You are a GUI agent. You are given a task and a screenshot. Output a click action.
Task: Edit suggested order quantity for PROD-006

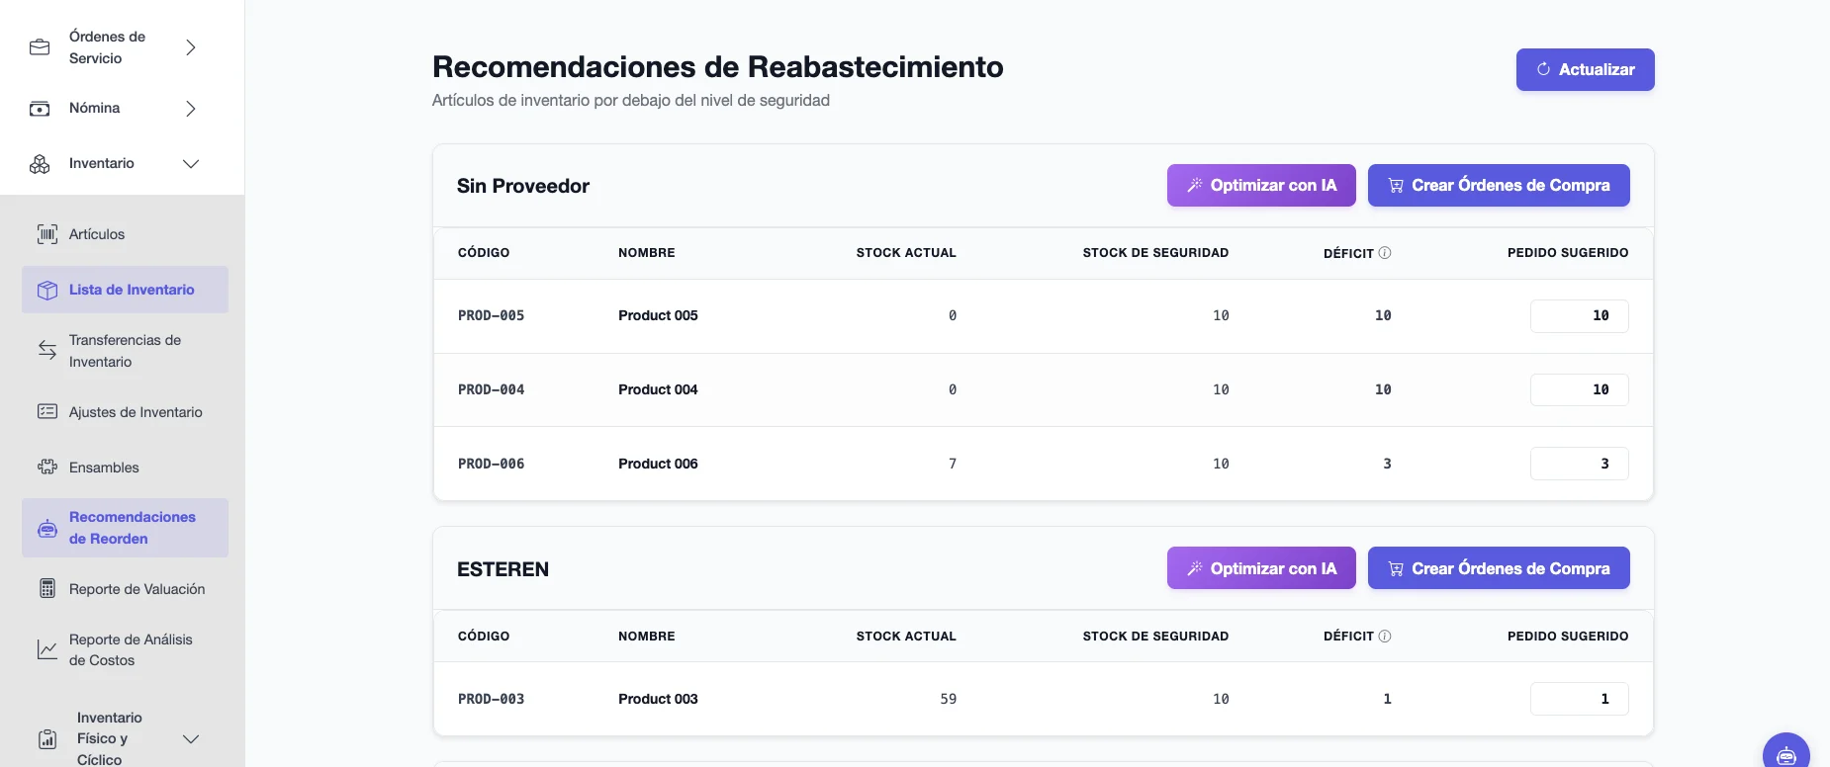click(1579, 464)
